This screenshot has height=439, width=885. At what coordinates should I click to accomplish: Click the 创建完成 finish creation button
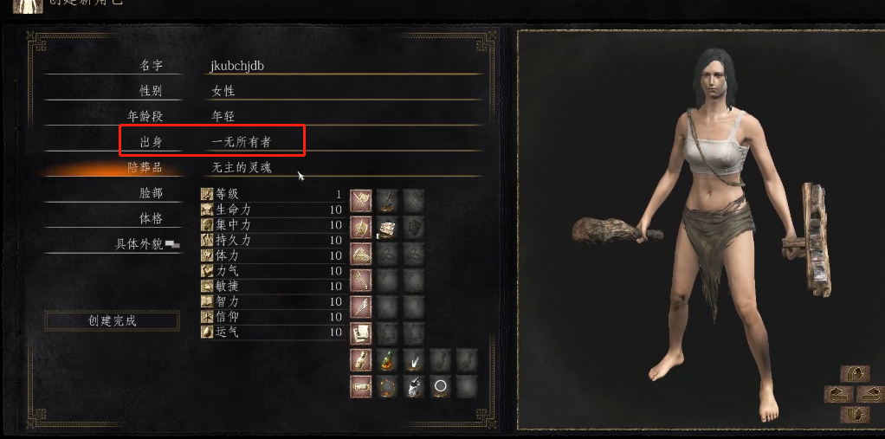[113, 320]
